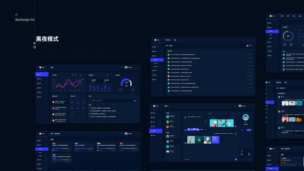This screenshot has width=304, height=171.
Task: Open the dropdown right of the 日程 input
Action: pos(135,101)
